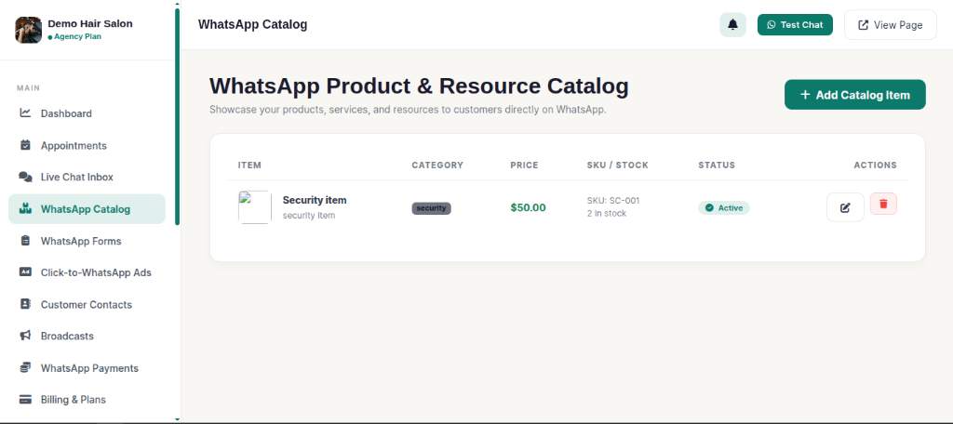Viewport: 953px width, 424px height.
Task: Select WhatsApp Forms in the sidebar
Action: [x=87, y=241]
